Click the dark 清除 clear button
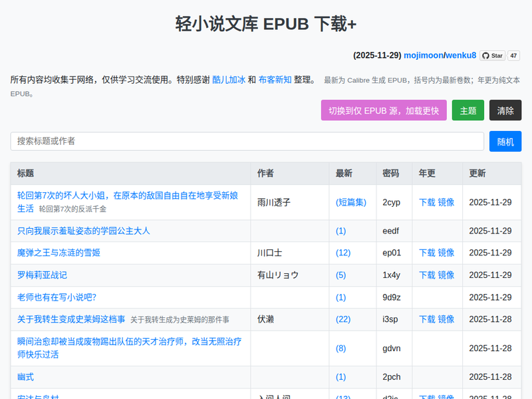The image size is (532, 399). 505,110
